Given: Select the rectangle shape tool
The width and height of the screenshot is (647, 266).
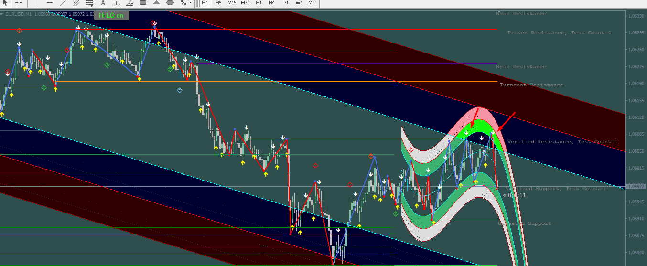Looking at the screenshot, I should click(x=143, y=3).
